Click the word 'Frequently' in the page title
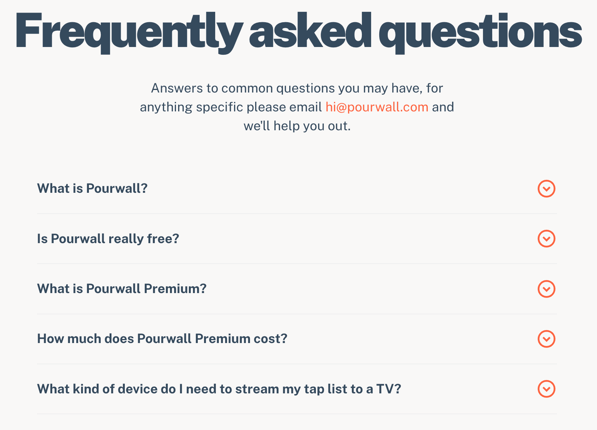The height and width of the screenshot is (430, 597). click(x=129, y=31)
